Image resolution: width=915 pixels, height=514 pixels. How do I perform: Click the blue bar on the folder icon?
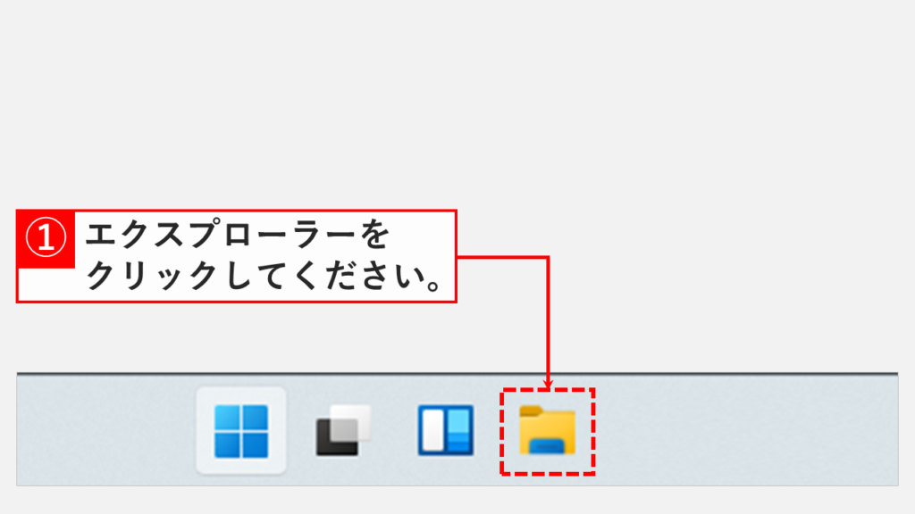click(x=547, y=446)
